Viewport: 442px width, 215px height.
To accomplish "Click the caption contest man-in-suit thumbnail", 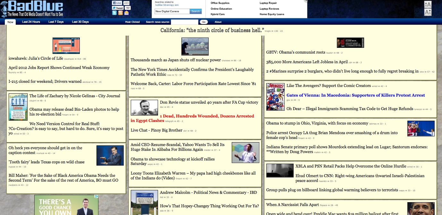I will click(110, 155).
